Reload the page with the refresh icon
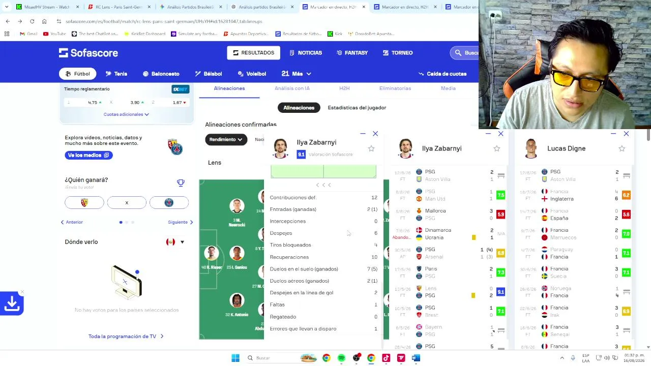Screen dimensions: 651x366 click(x=32, y=21)
